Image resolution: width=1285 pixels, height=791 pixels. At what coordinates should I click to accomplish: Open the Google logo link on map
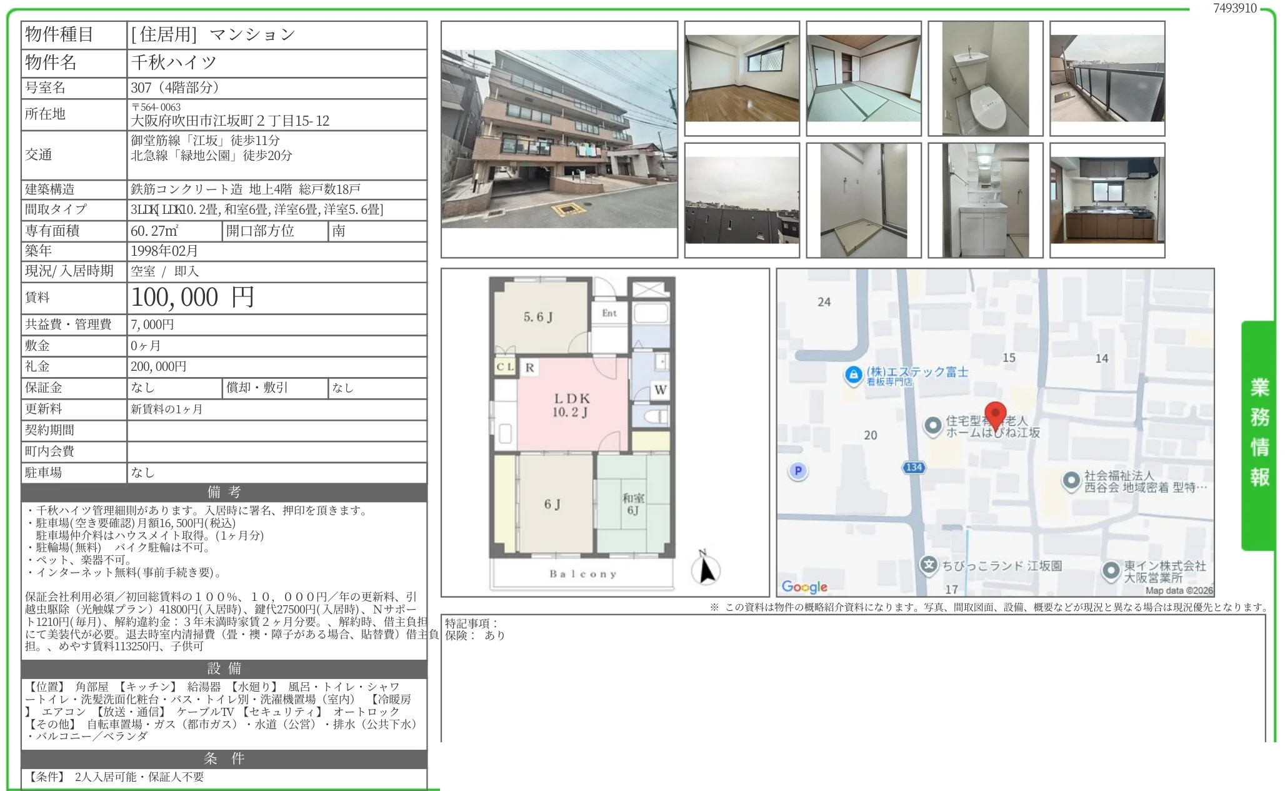pyautogui.click(x=804, y=587)
